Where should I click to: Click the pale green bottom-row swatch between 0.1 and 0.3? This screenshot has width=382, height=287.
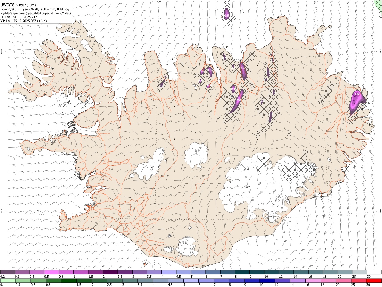point(8,280)
